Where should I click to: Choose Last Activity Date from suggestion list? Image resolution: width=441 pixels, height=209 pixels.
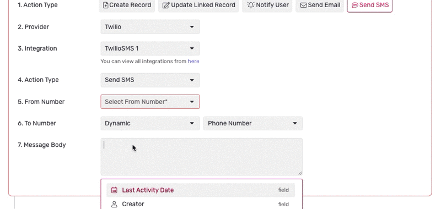(x=201, y=190)
